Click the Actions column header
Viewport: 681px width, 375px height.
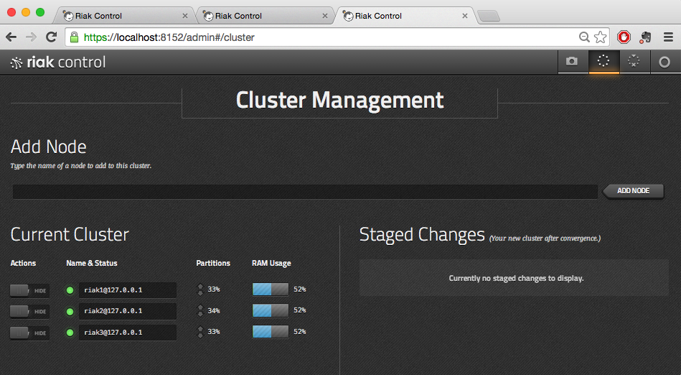coord(23,263)
